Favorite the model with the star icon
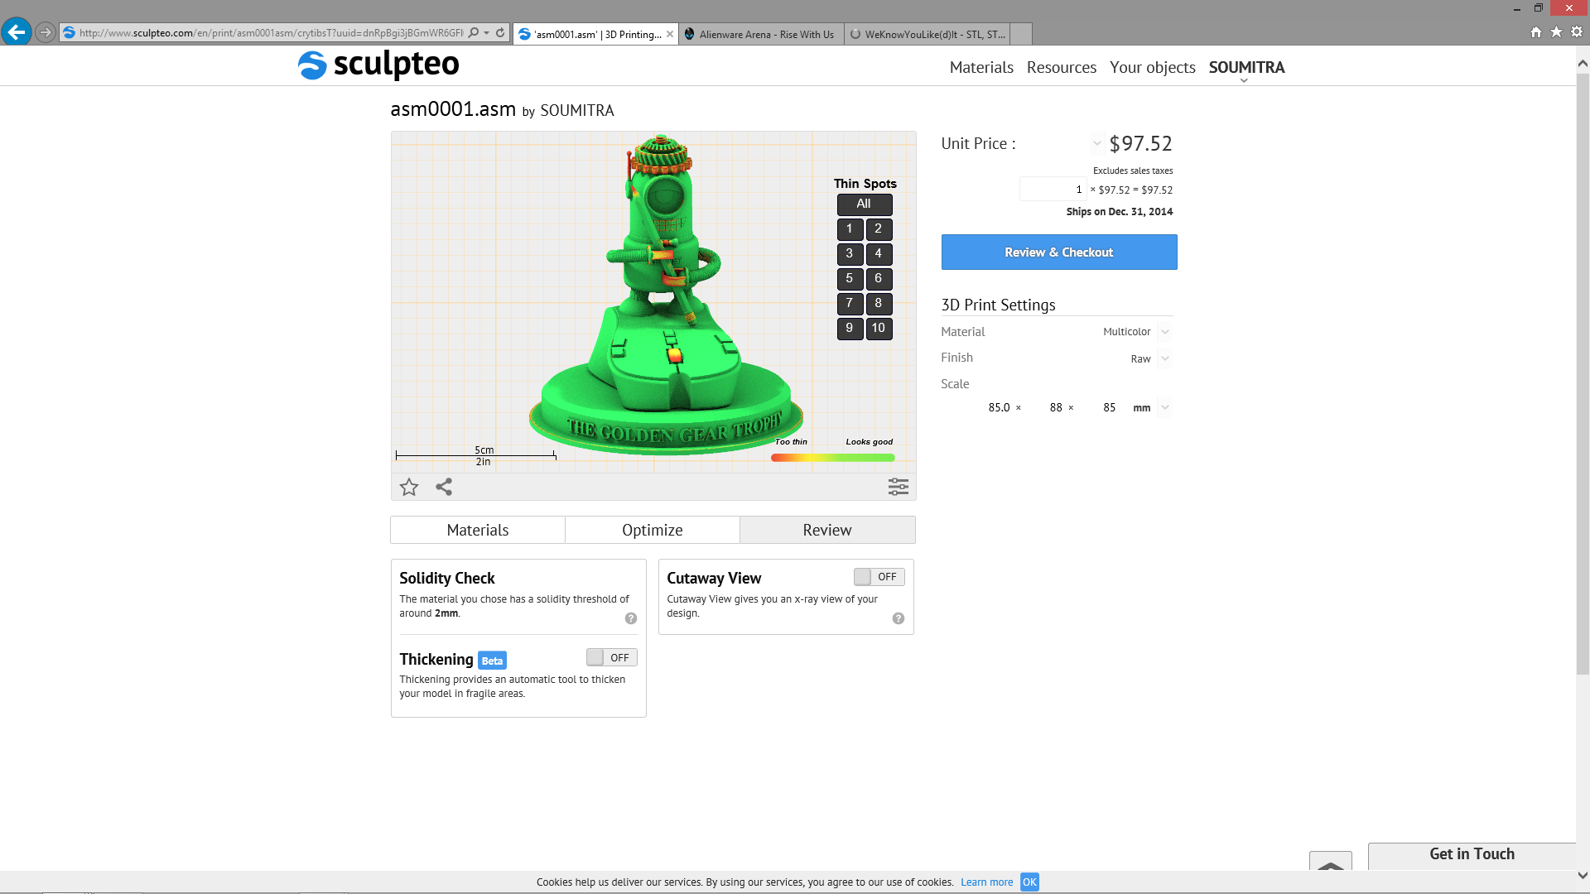Screen dimensions: 1590x894 (x=409, y=487)
